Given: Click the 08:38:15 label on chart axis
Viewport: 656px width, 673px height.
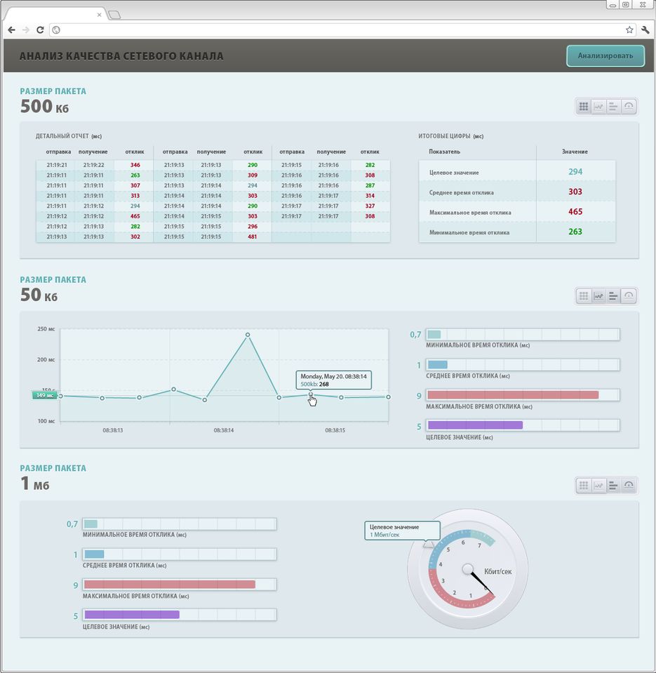Looking at the screenshot, I should coord(335,430).
